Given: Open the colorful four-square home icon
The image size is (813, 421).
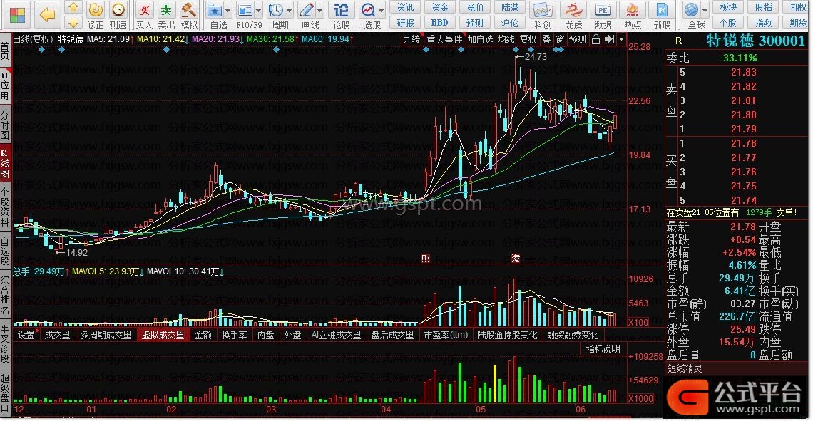Looking at the screenshot, I should click(17, 14).
